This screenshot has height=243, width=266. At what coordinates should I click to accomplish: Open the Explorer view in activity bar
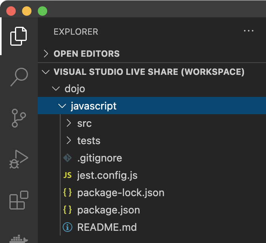[18, 36]
